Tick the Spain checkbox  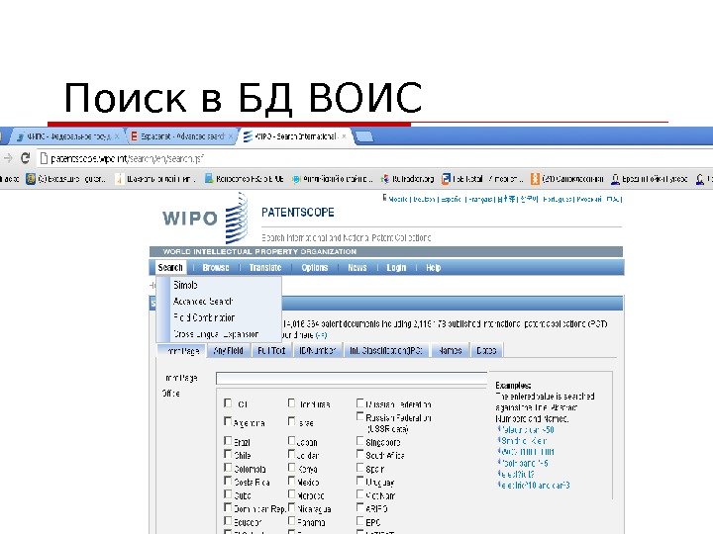click(360, 467)
